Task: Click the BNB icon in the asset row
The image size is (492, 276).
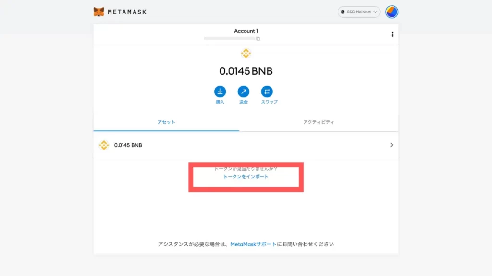Action: (104, 145)
